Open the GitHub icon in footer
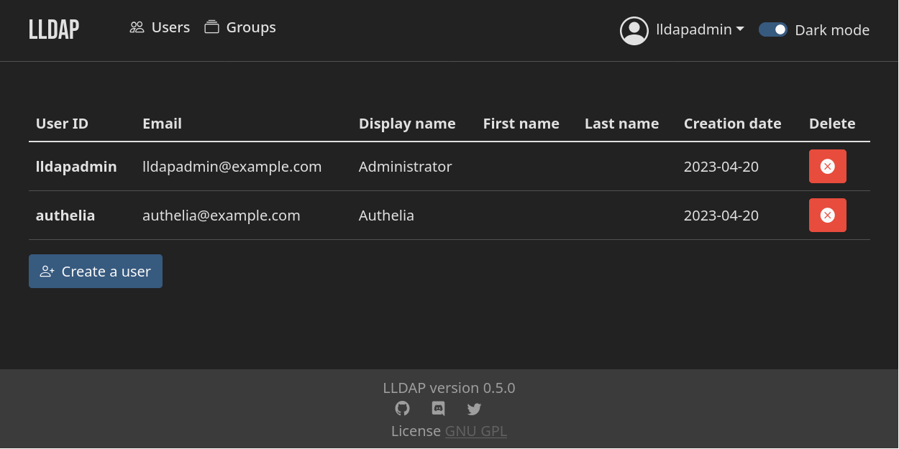The height and width of the screenshot is (449, 899). click(402, 408)
